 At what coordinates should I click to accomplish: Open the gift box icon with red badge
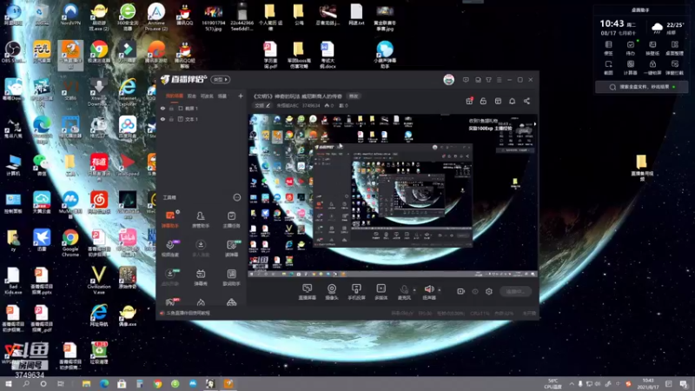coord(469,101)
